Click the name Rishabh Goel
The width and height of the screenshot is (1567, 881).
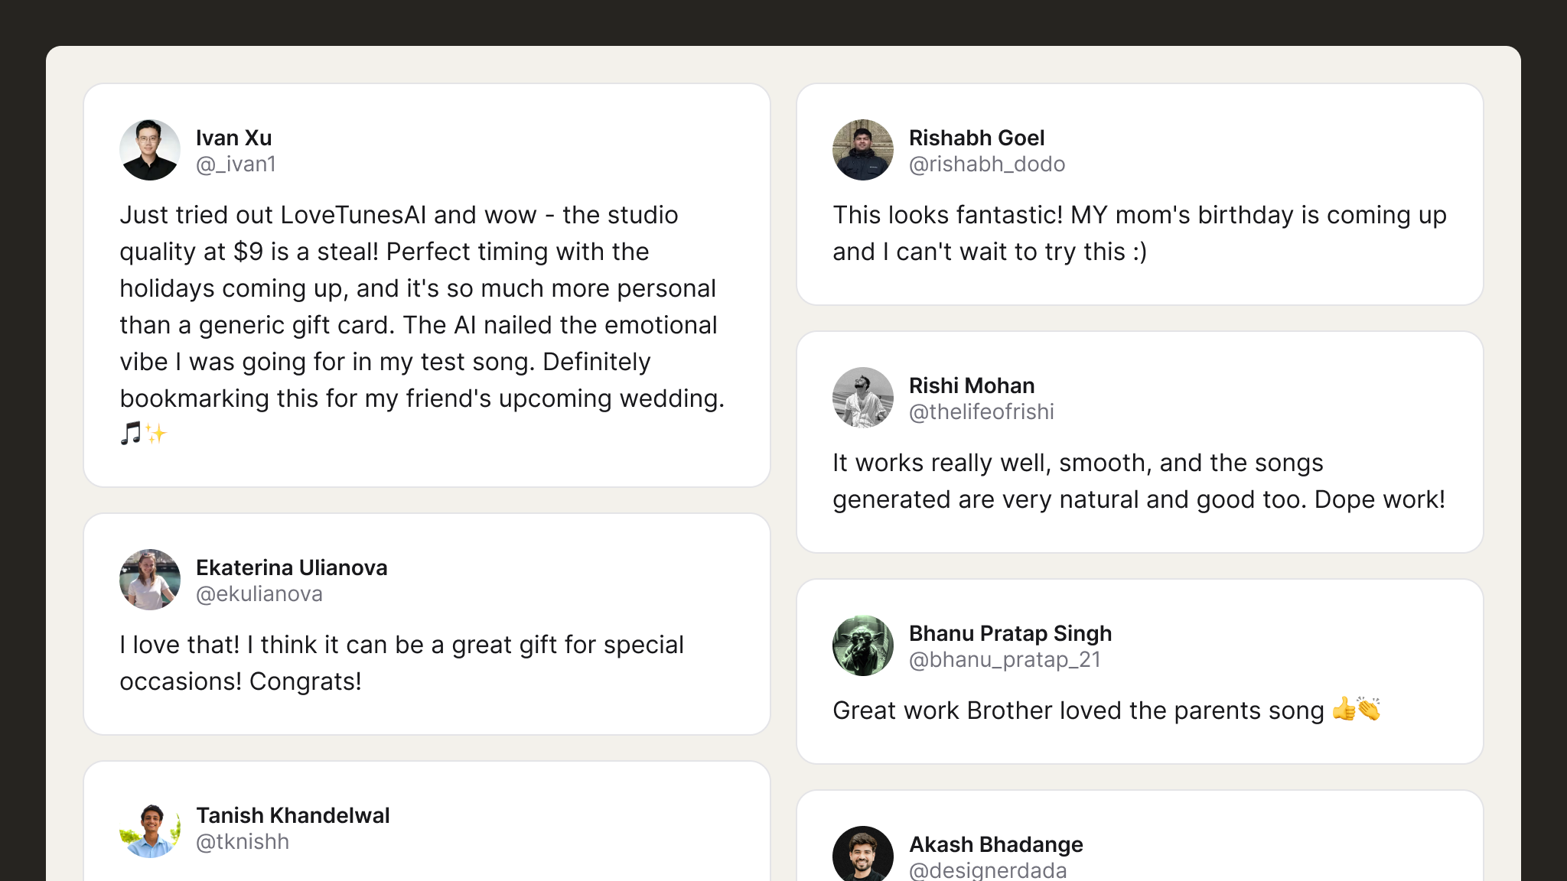976,138
